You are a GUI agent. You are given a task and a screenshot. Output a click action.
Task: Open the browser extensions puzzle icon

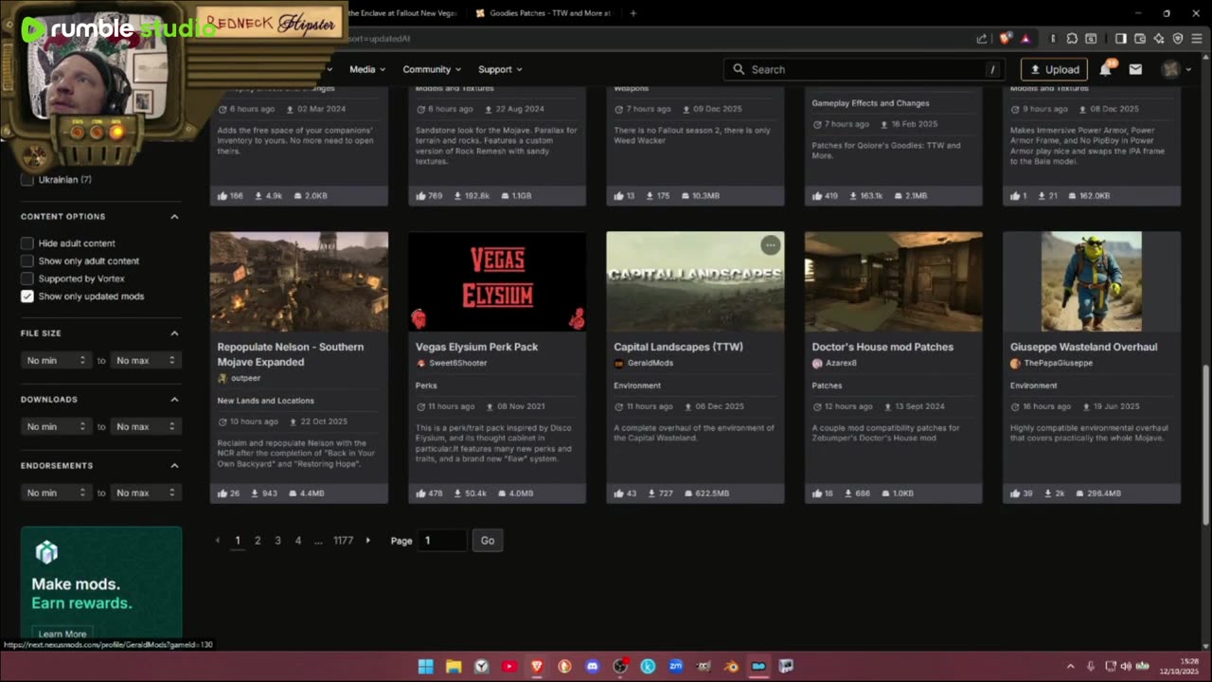pyautogui.click(x=1072, y=39)
